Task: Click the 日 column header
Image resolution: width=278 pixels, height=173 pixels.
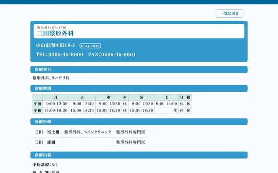Action: (182, 97)
